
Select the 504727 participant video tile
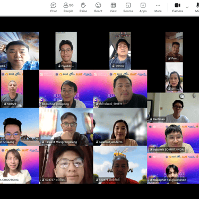pyautogui.click(x=66, y=165)
